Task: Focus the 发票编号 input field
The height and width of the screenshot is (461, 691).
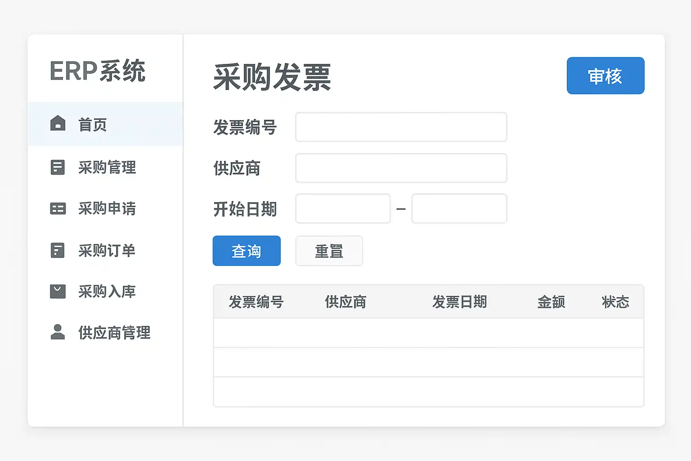Action: click(x=401, y=127)
